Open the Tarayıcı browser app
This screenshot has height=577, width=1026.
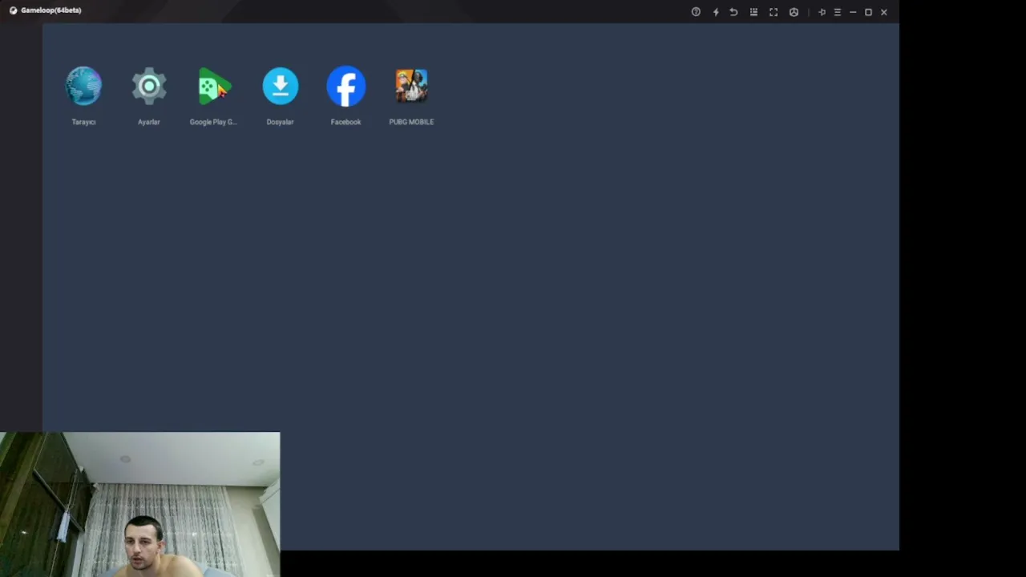pos(83,87)
